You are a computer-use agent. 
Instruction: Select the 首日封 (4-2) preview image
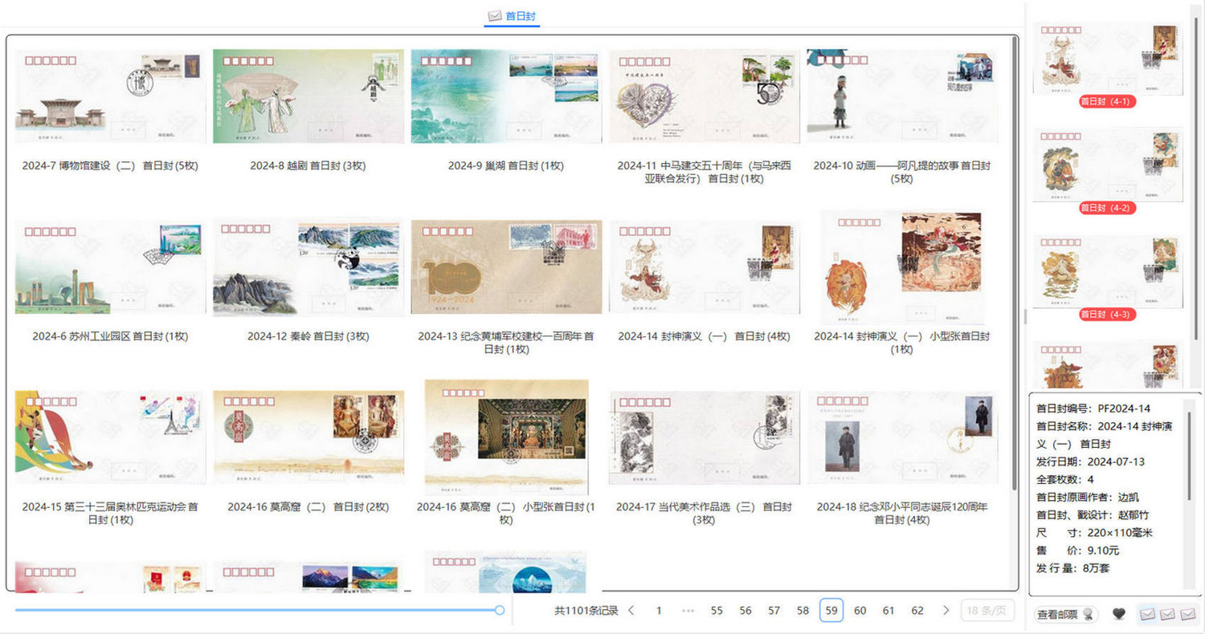(x=1108, y=164)
